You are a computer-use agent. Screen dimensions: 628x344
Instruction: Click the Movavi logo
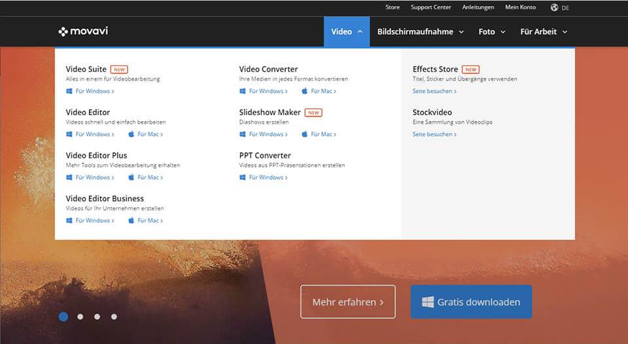[83, 31]
